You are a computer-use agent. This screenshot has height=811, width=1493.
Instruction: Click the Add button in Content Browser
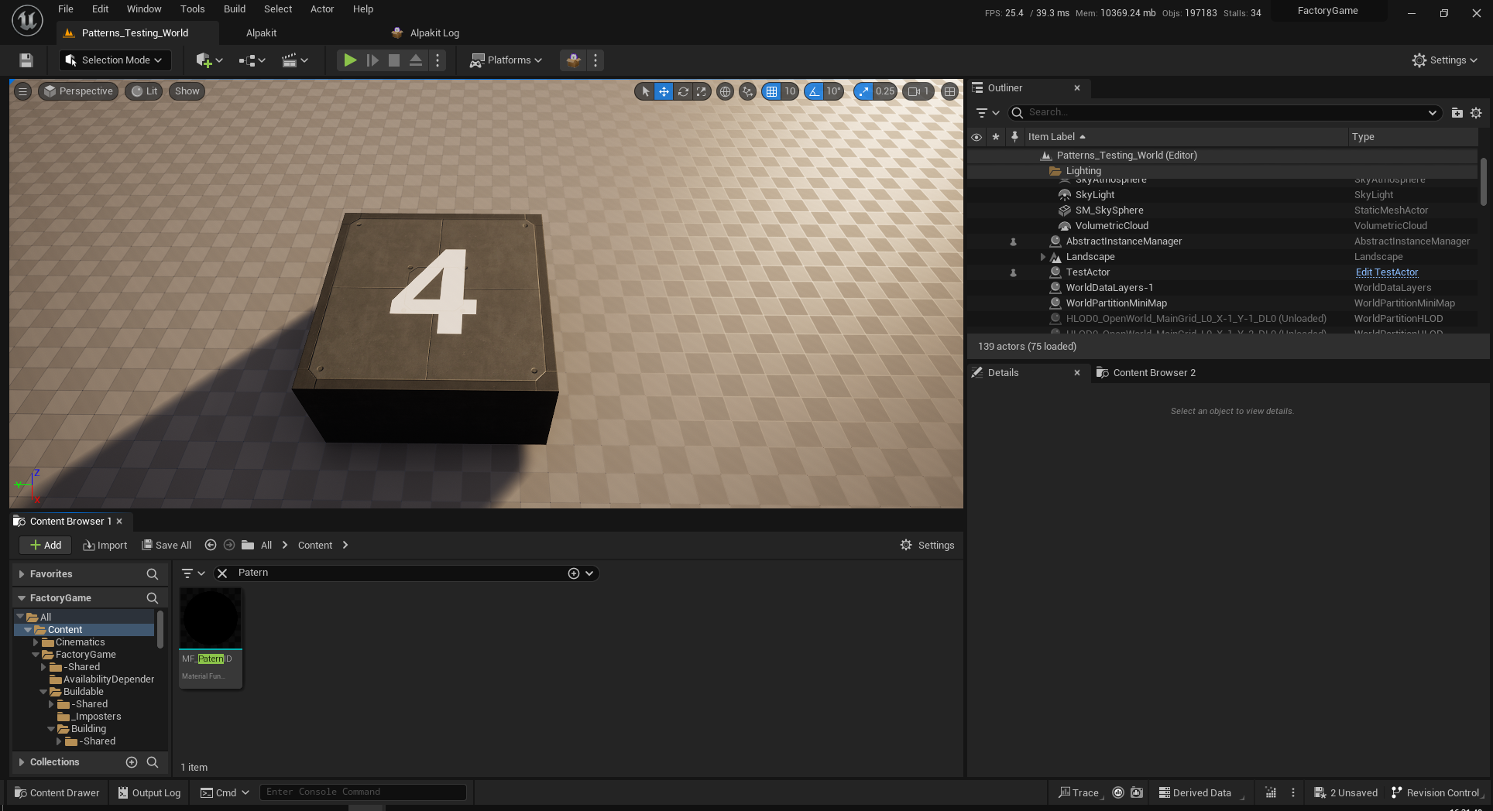46,546
